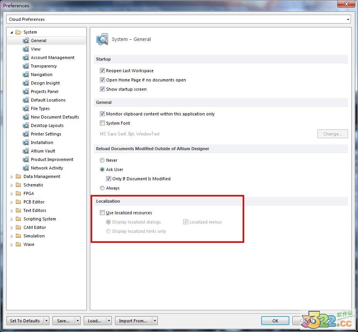
Task: Disable Show startup screen checkbox
Action: 102,89
